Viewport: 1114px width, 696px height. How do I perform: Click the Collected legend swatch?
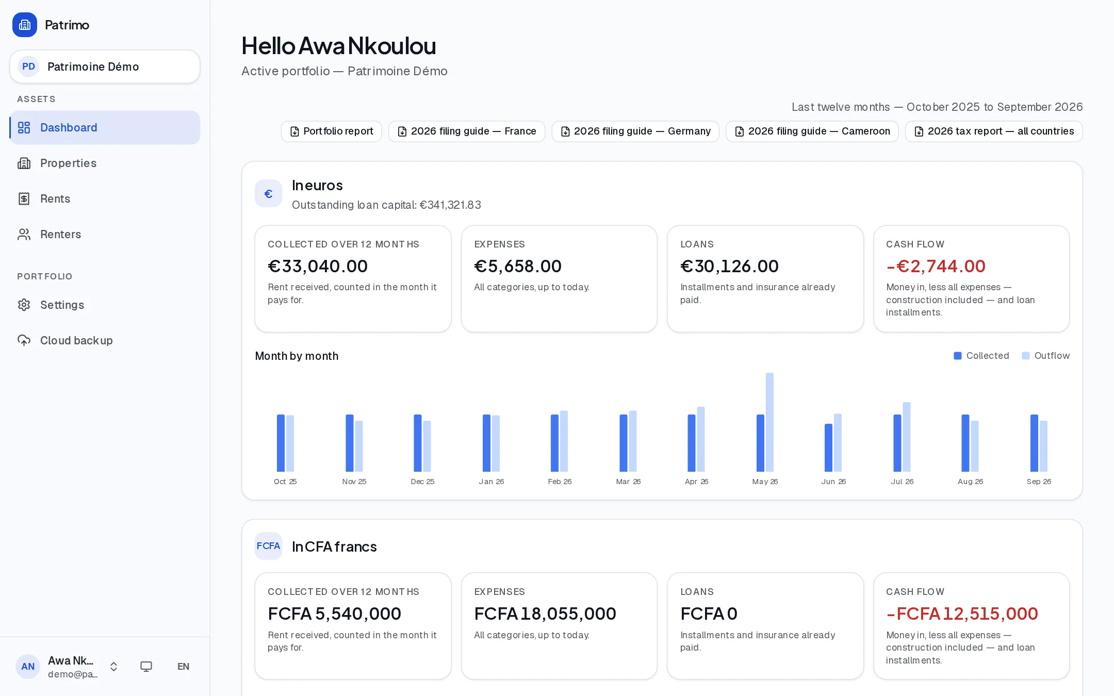coord(958,356)
